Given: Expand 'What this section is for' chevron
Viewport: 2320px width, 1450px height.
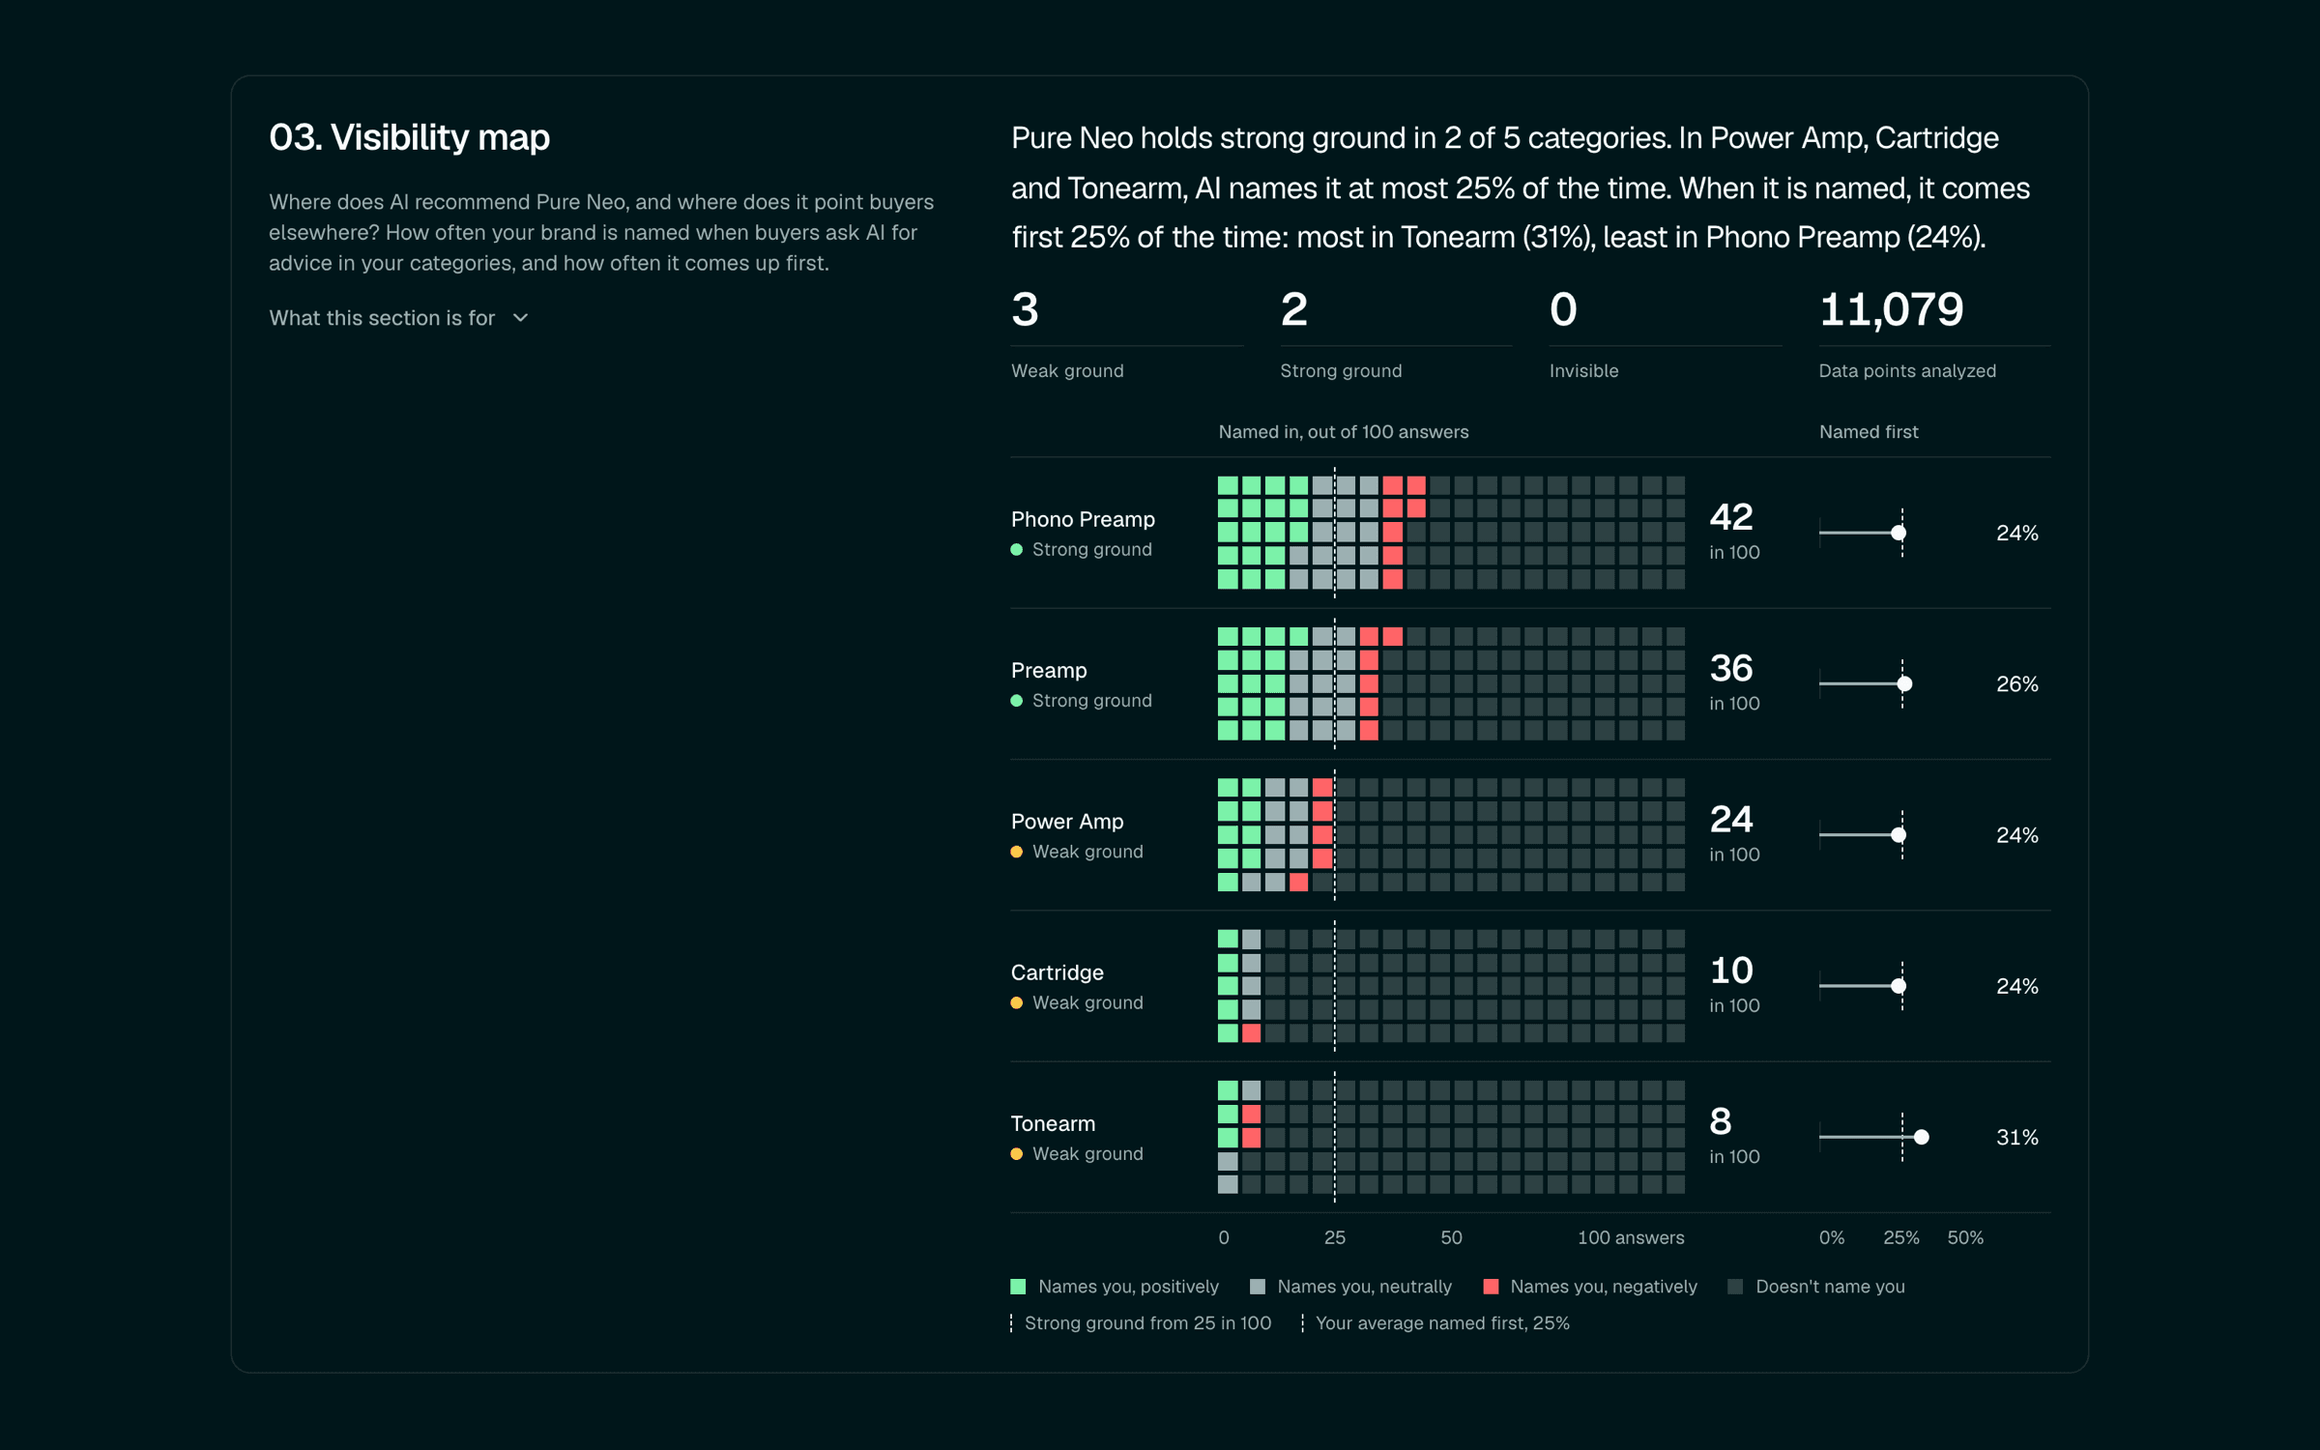Looking at the screenshot, I should 520,318.
